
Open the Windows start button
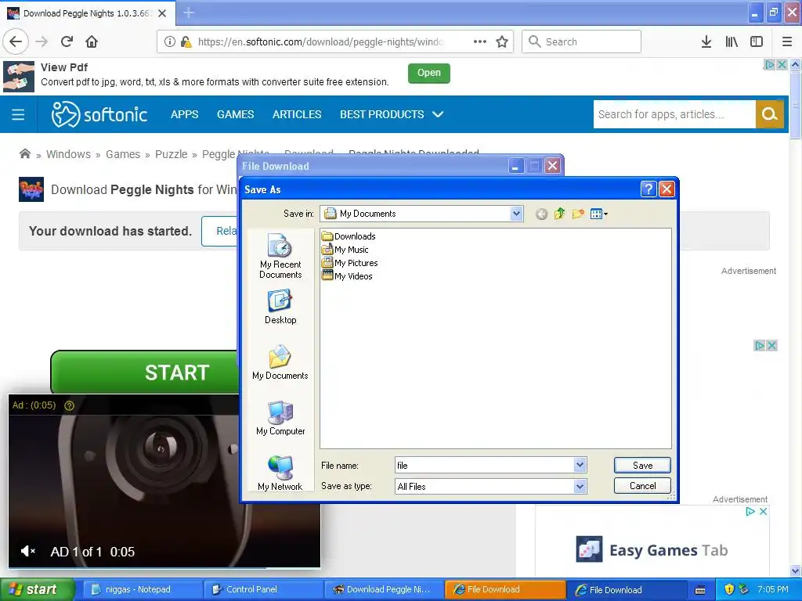coord(37,590)
